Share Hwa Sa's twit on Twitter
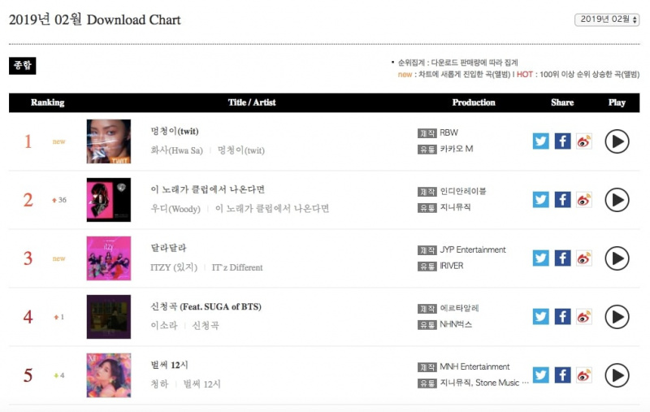Screen dimensions: 650x412 click(540, 141)
